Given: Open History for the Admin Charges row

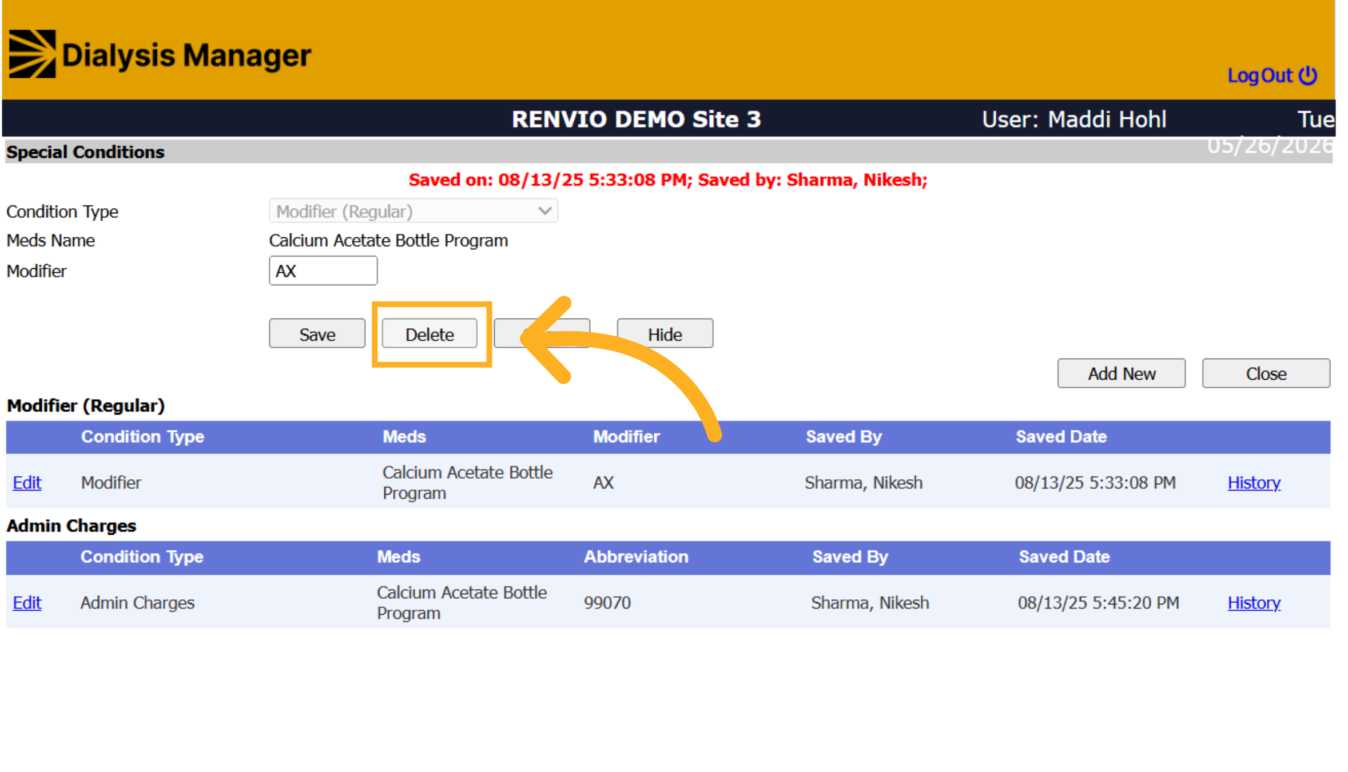Looking at the screenshot, I should pos(1254,603).
